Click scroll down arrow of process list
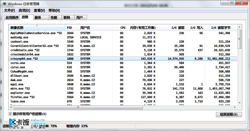 click(240, 103)
